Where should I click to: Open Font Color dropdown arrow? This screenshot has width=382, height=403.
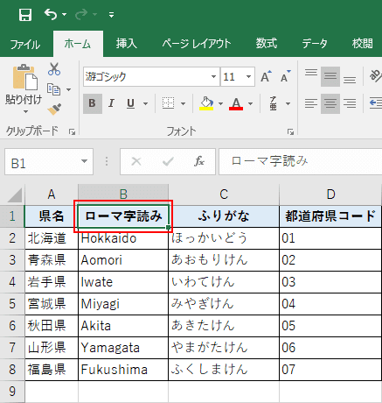click(251, 103)
